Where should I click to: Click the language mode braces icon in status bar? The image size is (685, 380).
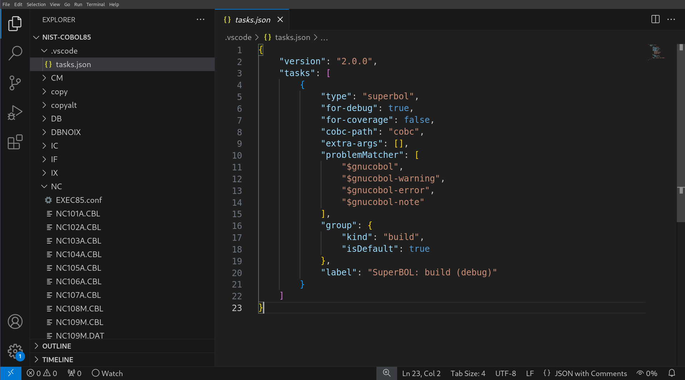click(547, 373)
